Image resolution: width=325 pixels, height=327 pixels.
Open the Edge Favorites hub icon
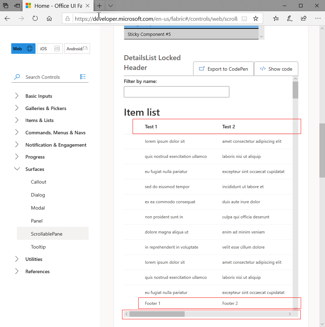[276, 18]
